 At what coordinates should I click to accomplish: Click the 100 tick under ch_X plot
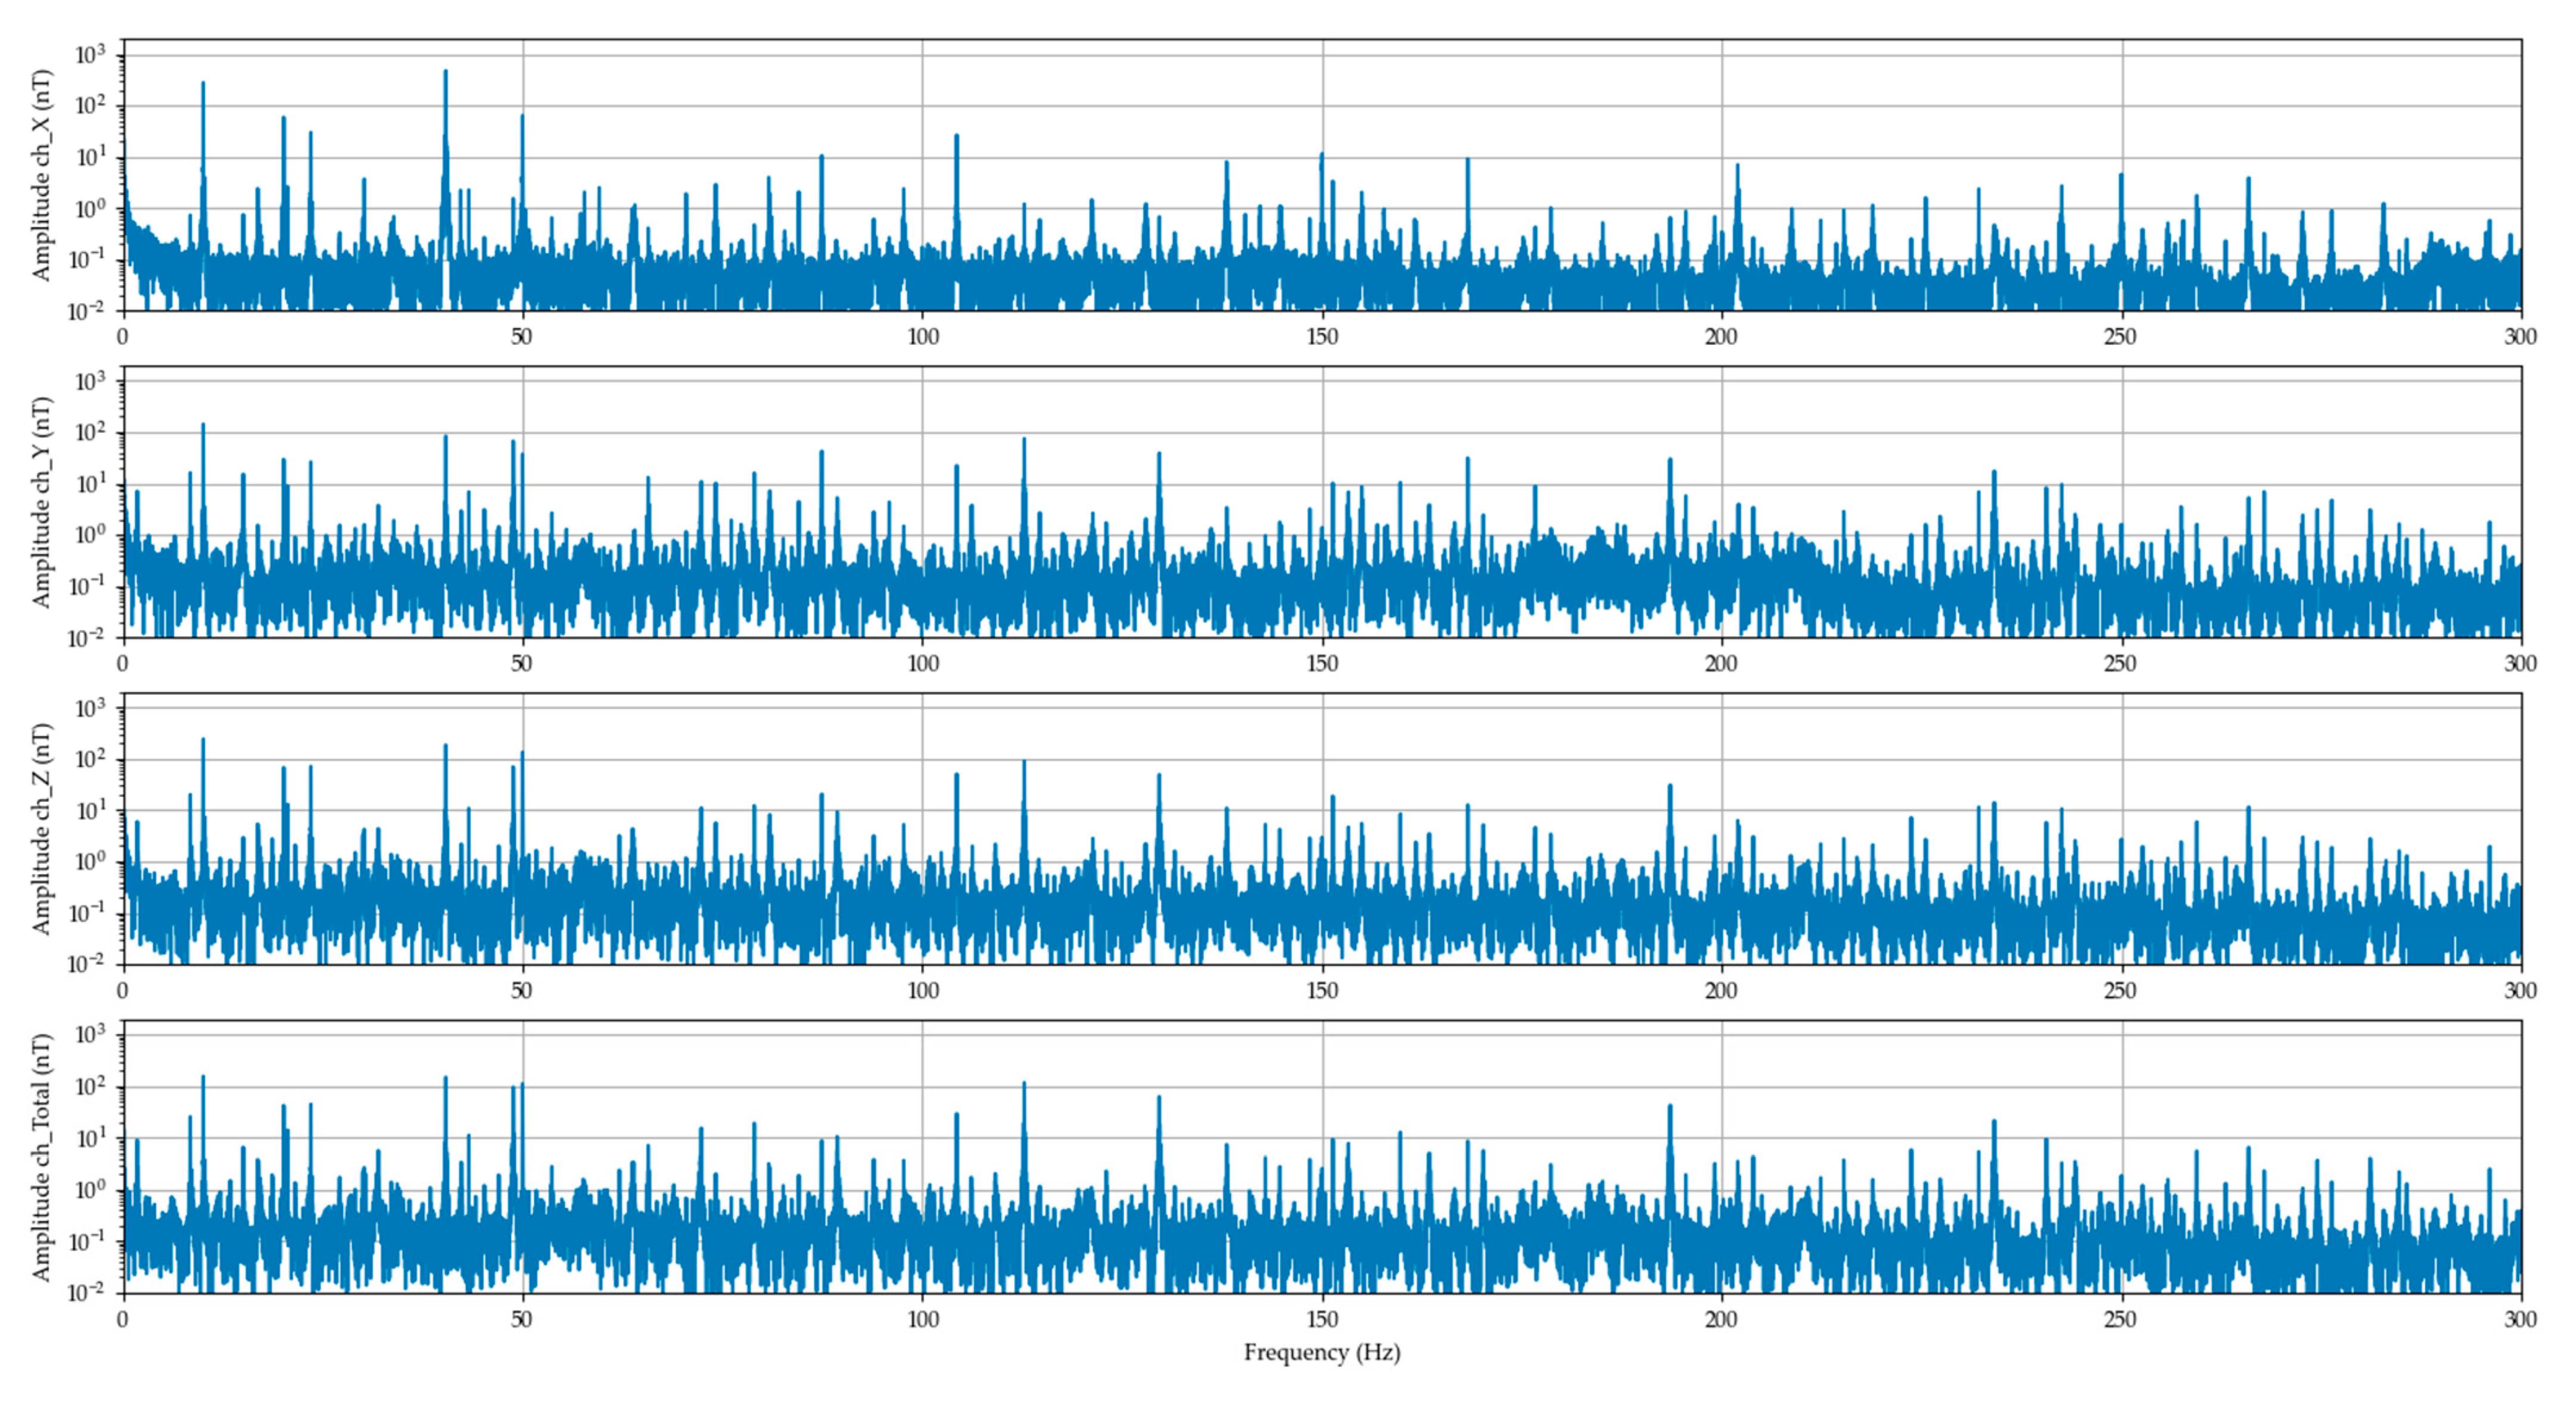click(922, 337)
